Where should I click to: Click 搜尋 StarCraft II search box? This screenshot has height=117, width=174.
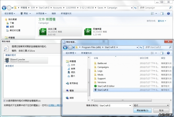158,47
